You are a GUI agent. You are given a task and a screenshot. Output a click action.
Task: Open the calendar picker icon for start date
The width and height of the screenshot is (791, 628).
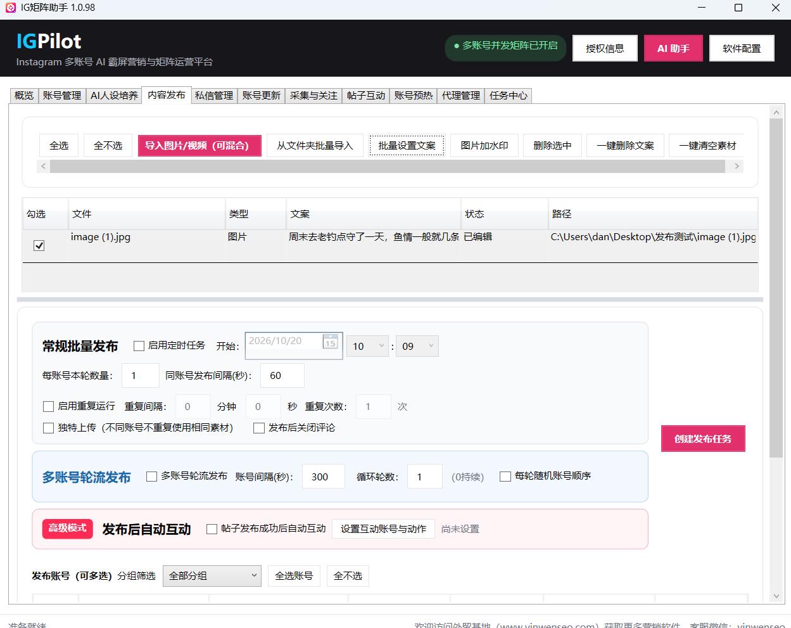point(330,342)
